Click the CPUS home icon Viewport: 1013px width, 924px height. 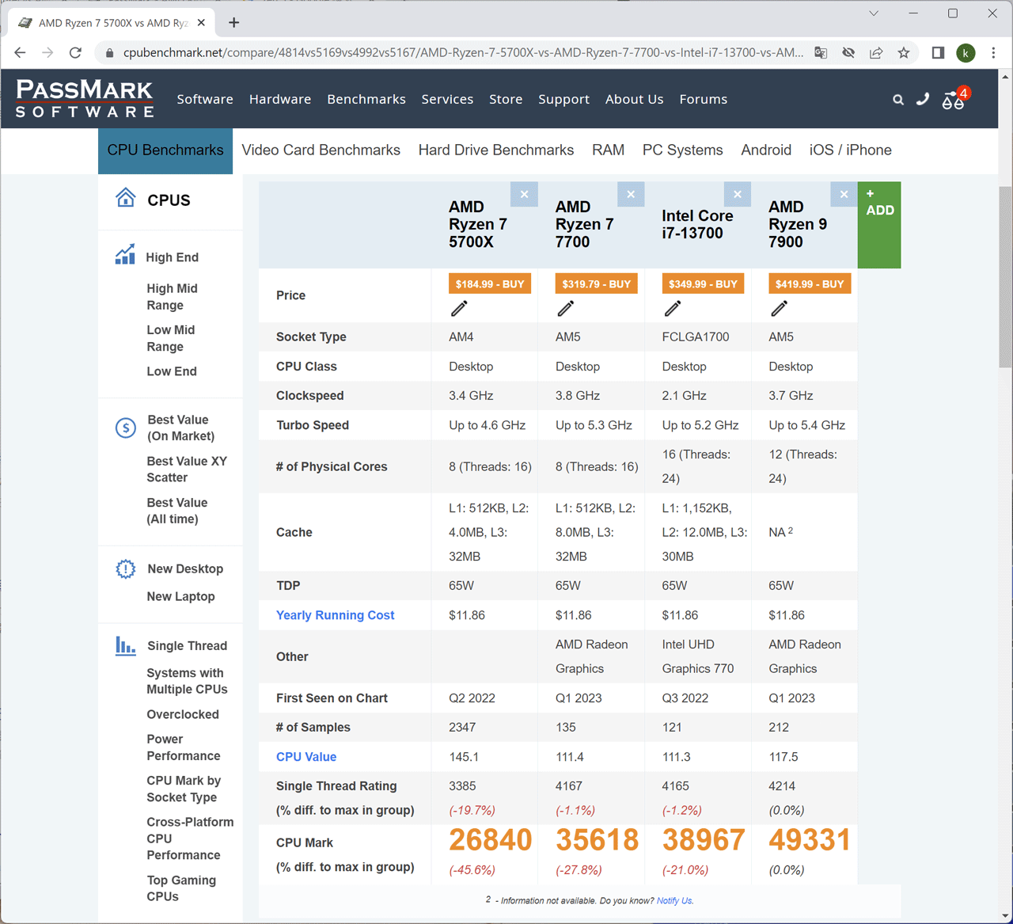click(125, 197)
